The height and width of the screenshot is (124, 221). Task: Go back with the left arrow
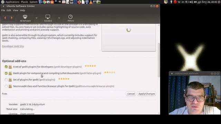click(6, 18)
